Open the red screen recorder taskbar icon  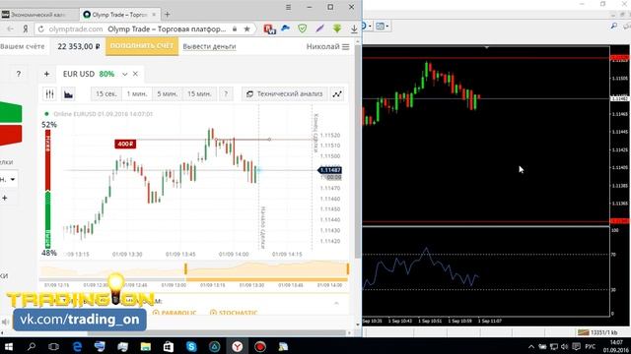click(260, 346)
